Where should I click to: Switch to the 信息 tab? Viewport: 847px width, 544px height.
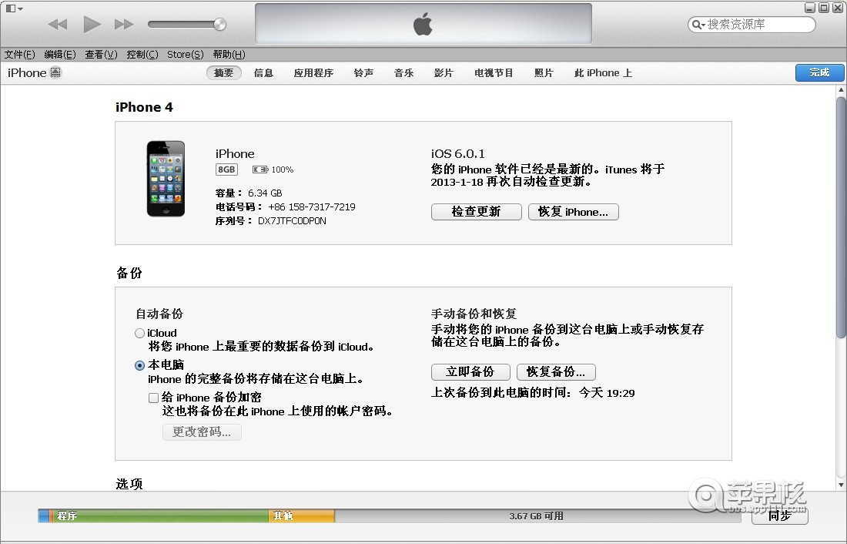tap(263, 73)
